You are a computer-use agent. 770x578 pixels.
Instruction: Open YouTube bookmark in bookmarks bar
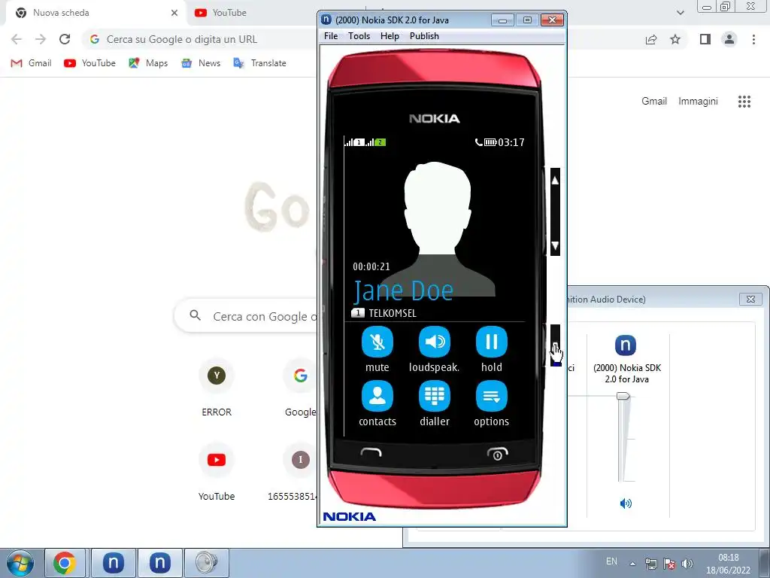90,63
